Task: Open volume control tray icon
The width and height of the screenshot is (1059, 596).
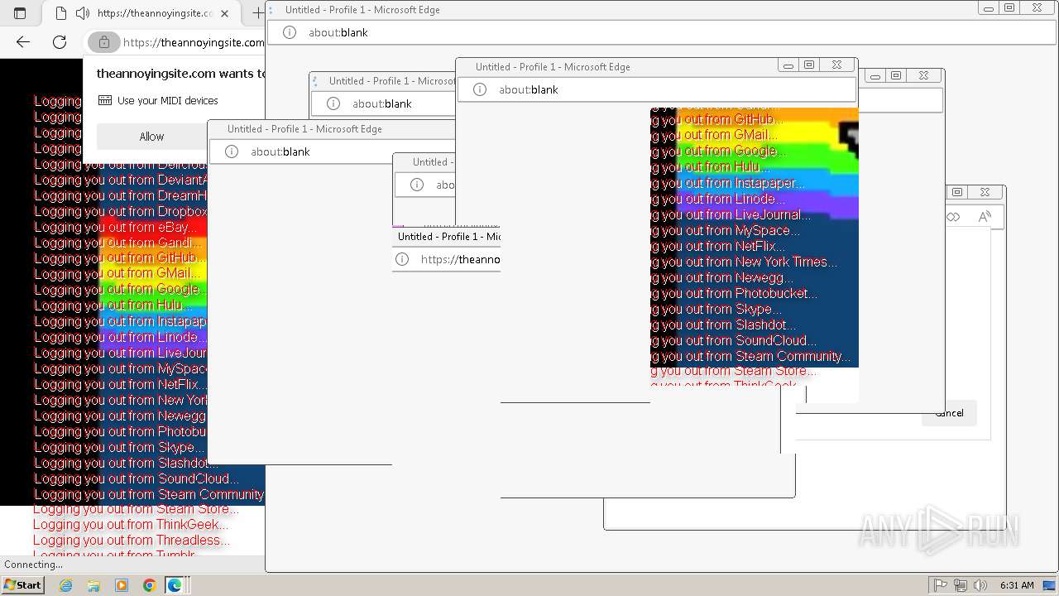Action: [980, 585]
